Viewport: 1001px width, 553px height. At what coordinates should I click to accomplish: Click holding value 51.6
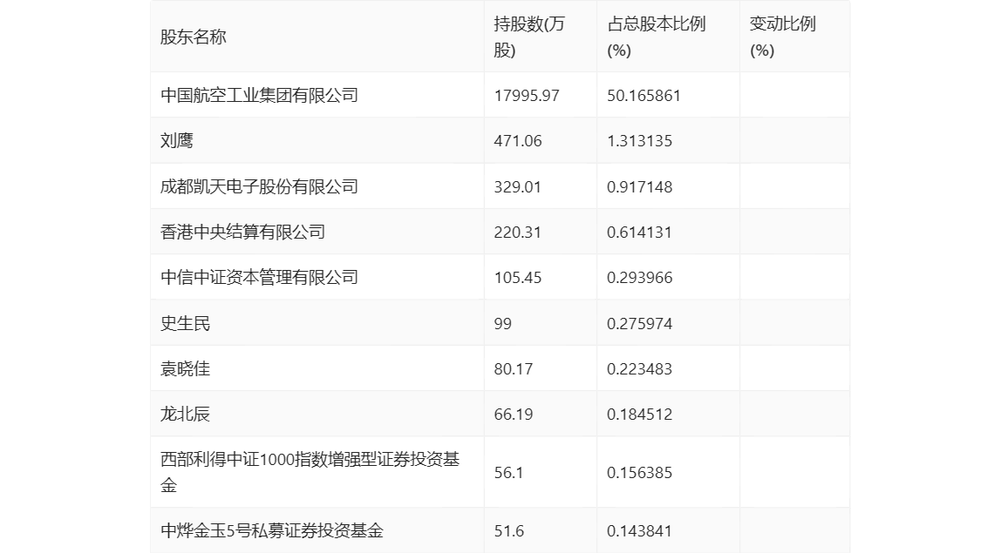pos(509,530)
